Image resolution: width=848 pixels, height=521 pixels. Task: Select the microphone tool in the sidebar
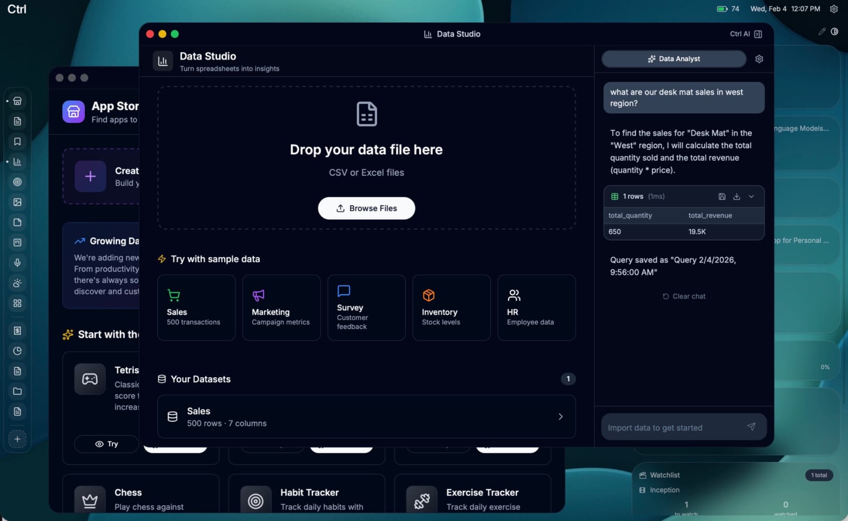[18, 263]
